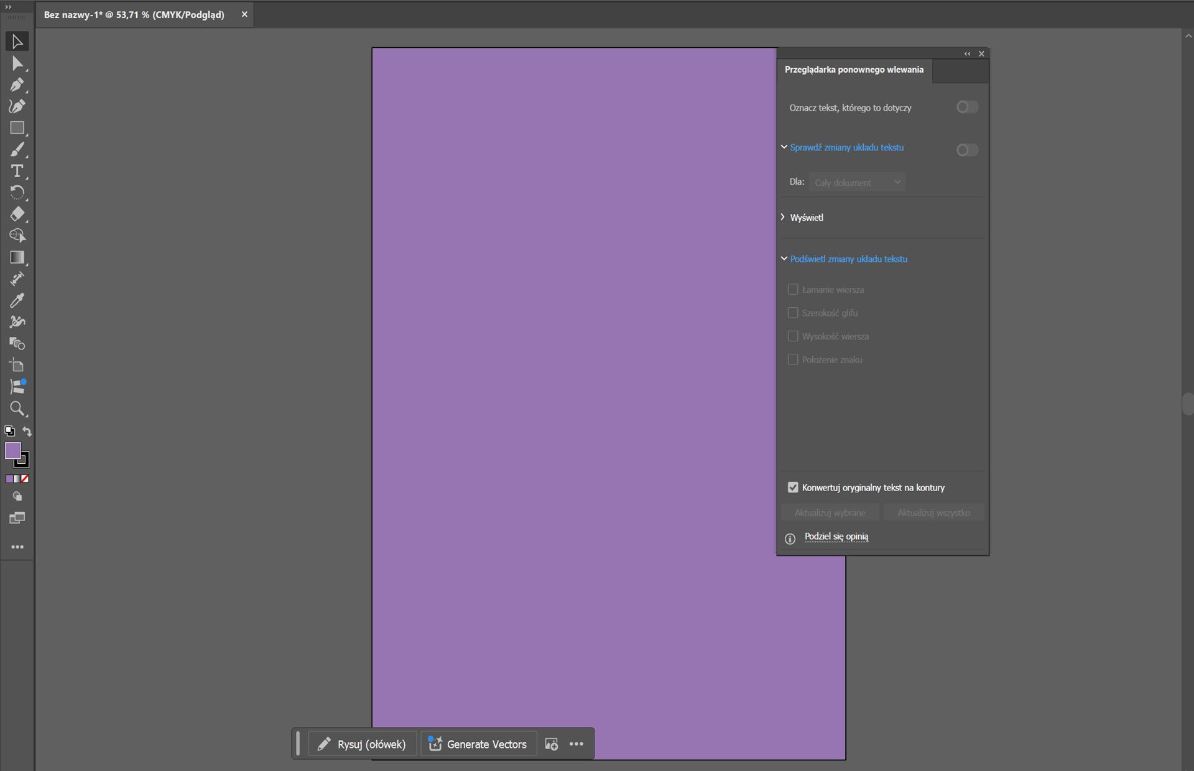
Task: Click the 'Generate Vectors' button
Action: [478, 744]
